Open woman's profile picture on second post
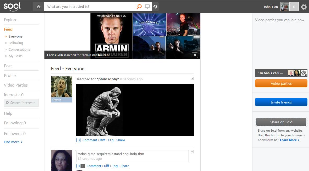Image resolution: width=309 pixels, height=171 pixels. pos(62,160)
